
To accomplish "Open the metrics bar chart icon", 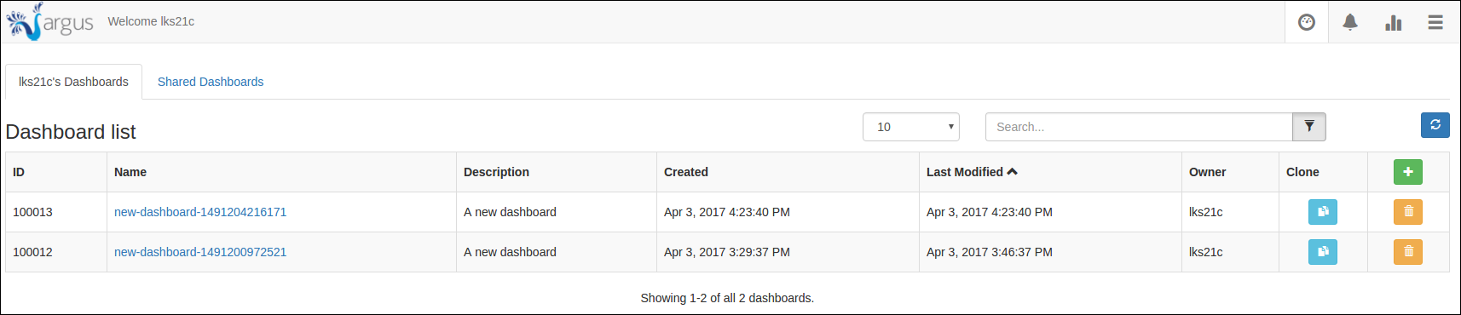I will click(1394, 22).
